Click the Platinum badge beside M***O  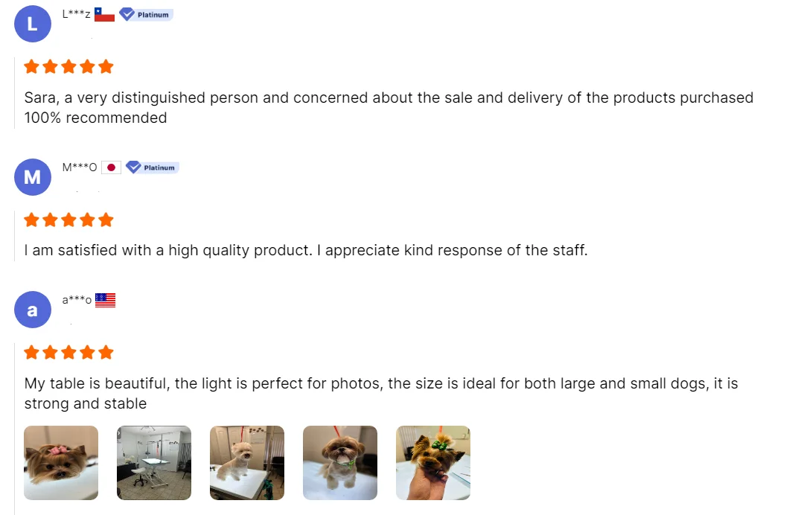pos(153,167)
